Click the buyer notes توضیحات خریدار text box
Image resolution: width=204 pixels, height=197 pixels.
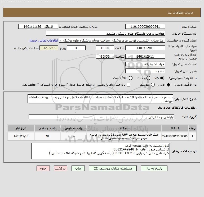(100, 151)
